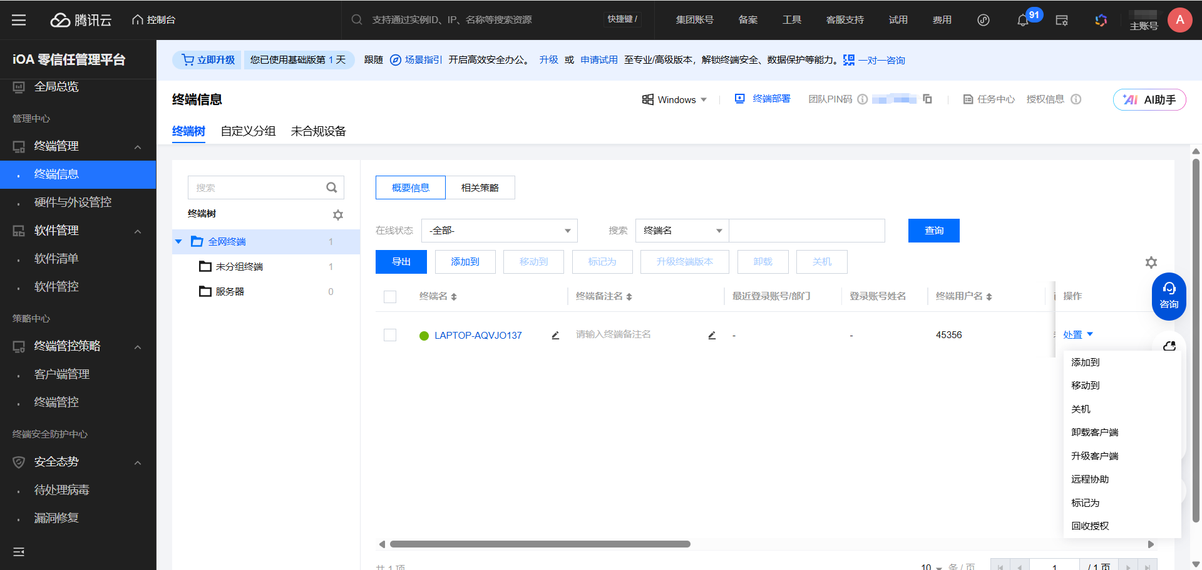Check the LAPTOP-AQVJO137 row checkbox
Screen dimensions: 1202x570
(390, 335)
